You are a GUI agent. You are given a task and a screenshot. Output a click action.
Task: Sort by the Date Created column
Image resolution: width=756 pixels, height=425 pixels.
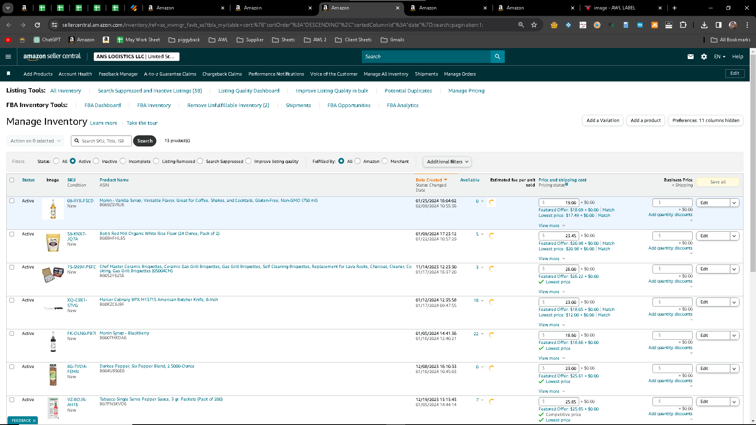(431, 180)
